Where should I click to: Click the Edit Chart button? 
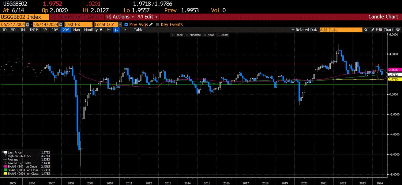(383, 29)
